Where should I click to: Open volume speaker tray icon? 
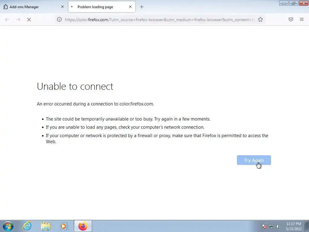pyautogui.click(x=279, y=226)
